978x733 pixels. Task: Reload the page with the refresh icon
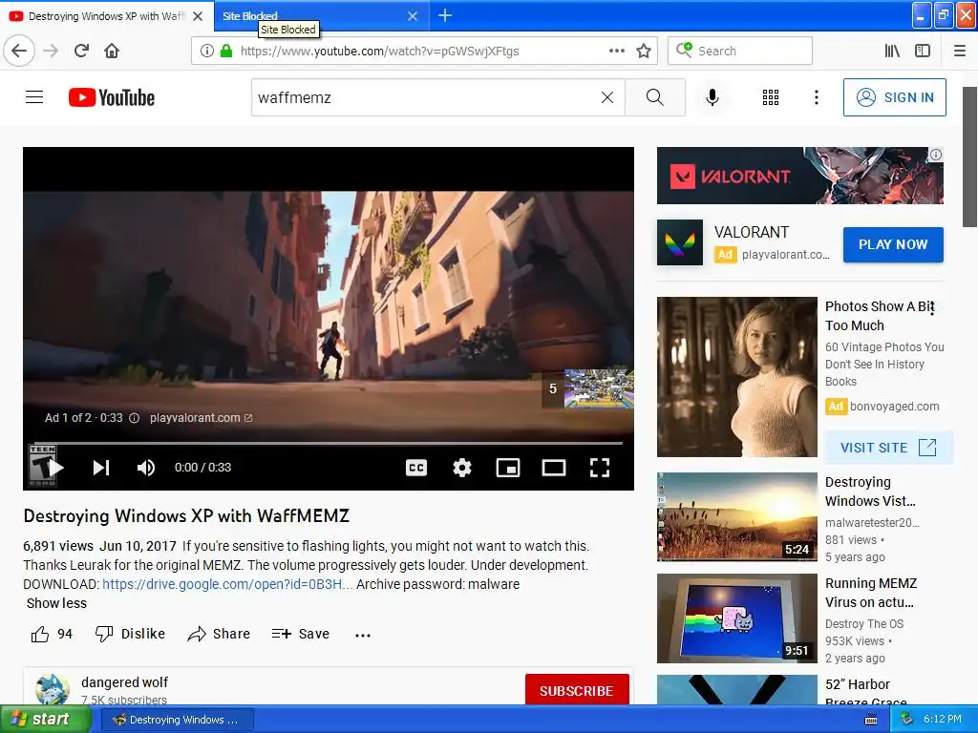81,52
